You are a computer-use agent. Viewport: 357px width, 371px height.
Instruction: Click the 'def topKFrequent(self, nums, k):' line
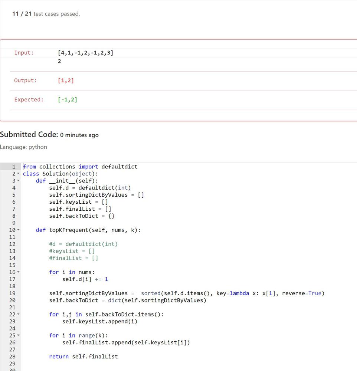[88, 230]
